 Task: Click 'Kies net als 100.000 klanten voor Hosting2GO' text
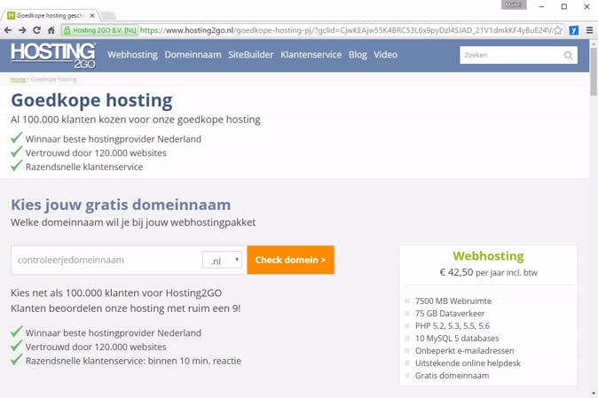tap(116, 293)
